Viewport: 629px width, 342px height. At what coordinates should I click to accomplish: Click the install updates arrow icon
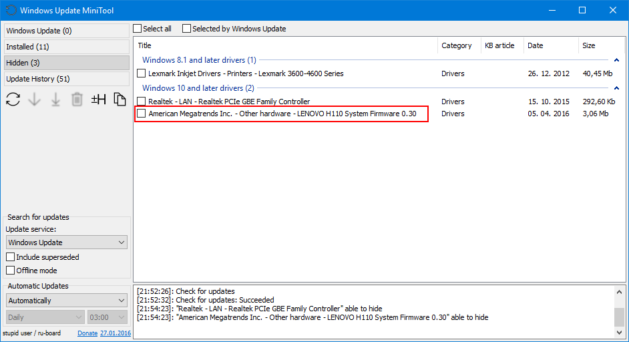pyautogui.click(x=56, y=99)
